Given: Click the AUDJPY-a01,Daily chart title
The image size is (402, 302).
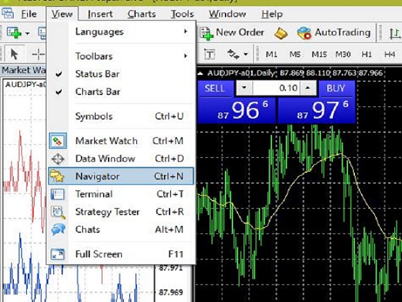Looking at the screenshot, I should (241, 73).
